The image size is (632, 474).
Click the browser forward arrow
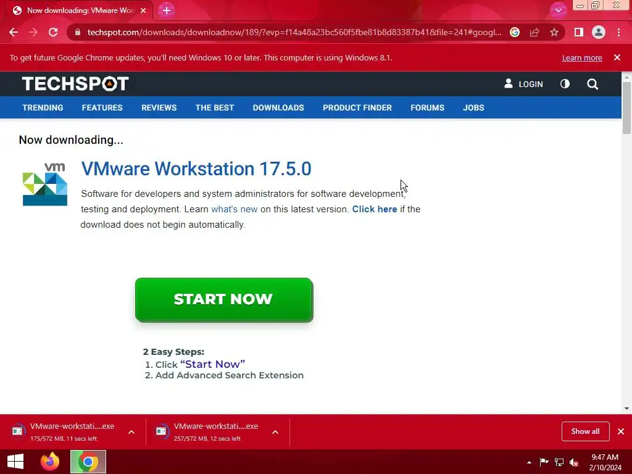(x=33, y=32)
